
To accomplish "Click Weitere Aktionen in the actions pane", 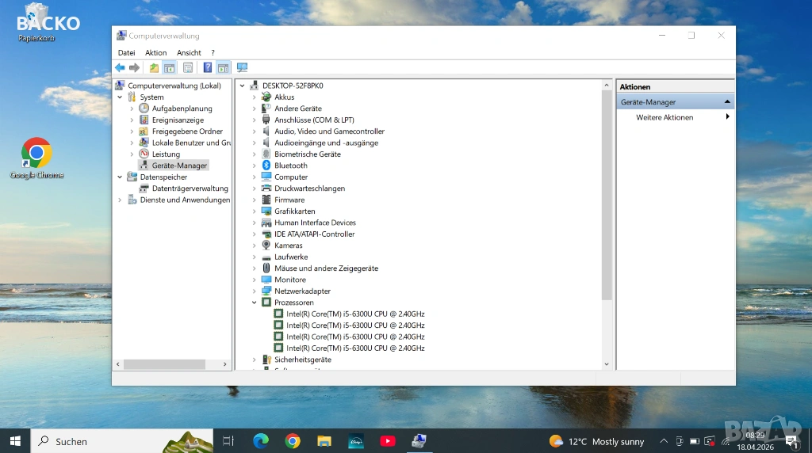I will click(665, 117).
